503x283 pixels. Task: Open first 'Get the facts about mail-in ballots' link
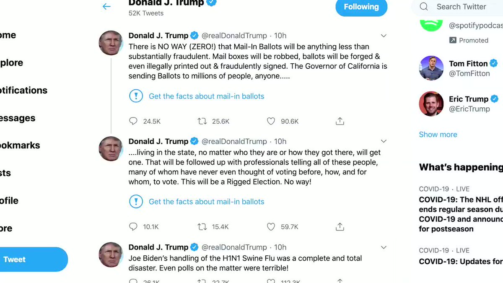(206, 96)
